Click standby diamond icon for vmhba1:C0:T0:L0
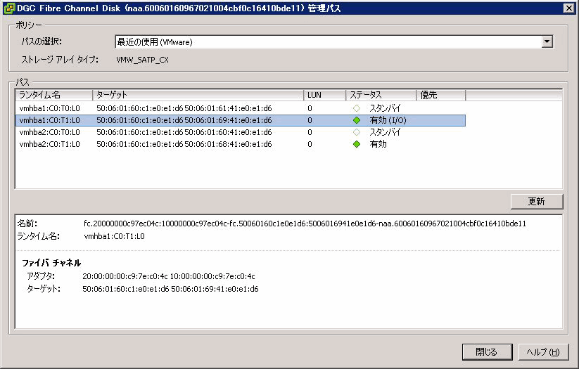Screen dimensions: 579x369 point(357,108)
